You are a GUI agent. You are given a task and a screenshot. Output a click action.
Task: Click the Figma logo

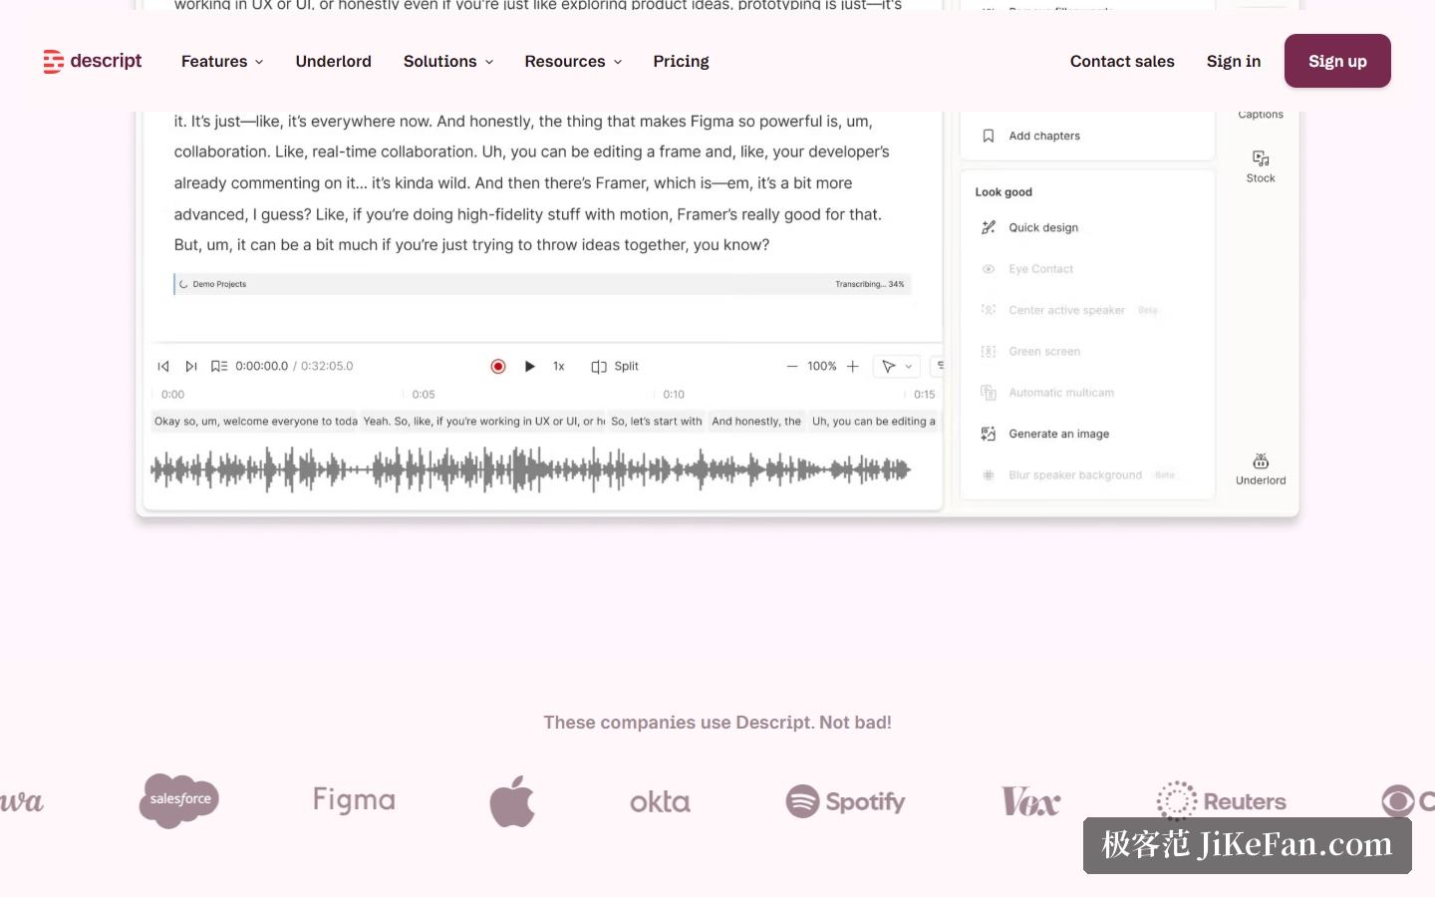(354, 800)
